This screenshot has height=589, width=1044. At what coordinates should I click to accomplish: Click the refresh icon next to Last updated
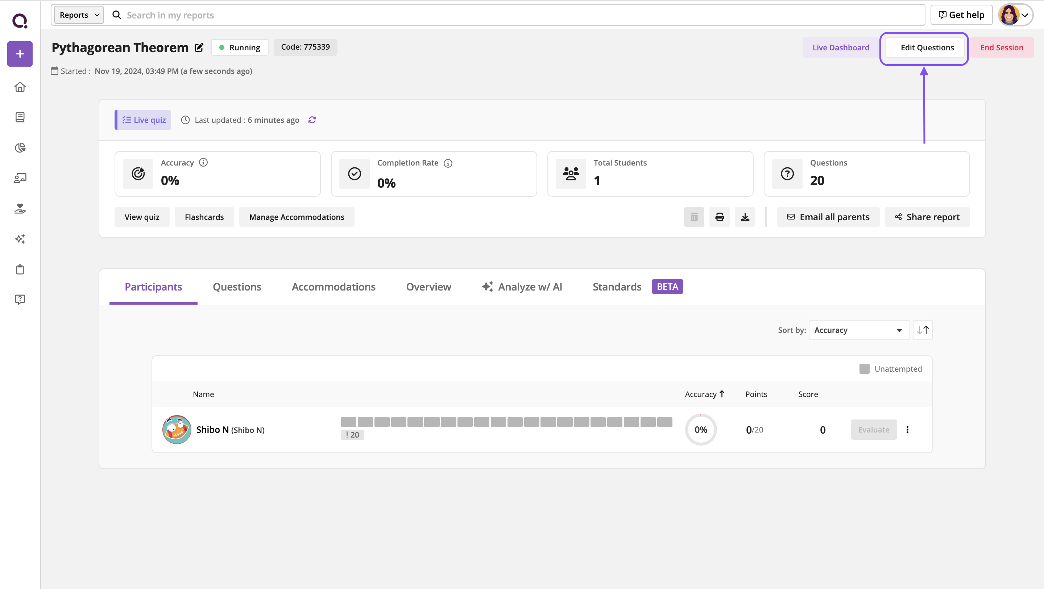click(x=312, y=120)
